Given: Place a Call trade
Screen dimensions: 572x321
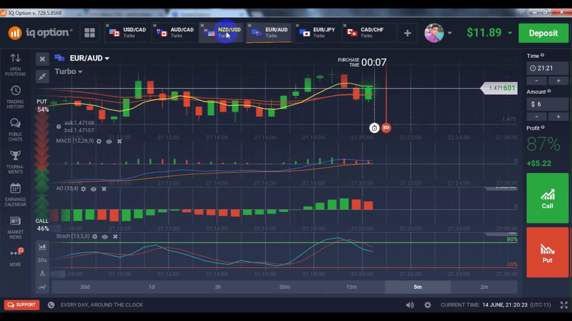Looking at the screenshot, I should click(547, 198).
